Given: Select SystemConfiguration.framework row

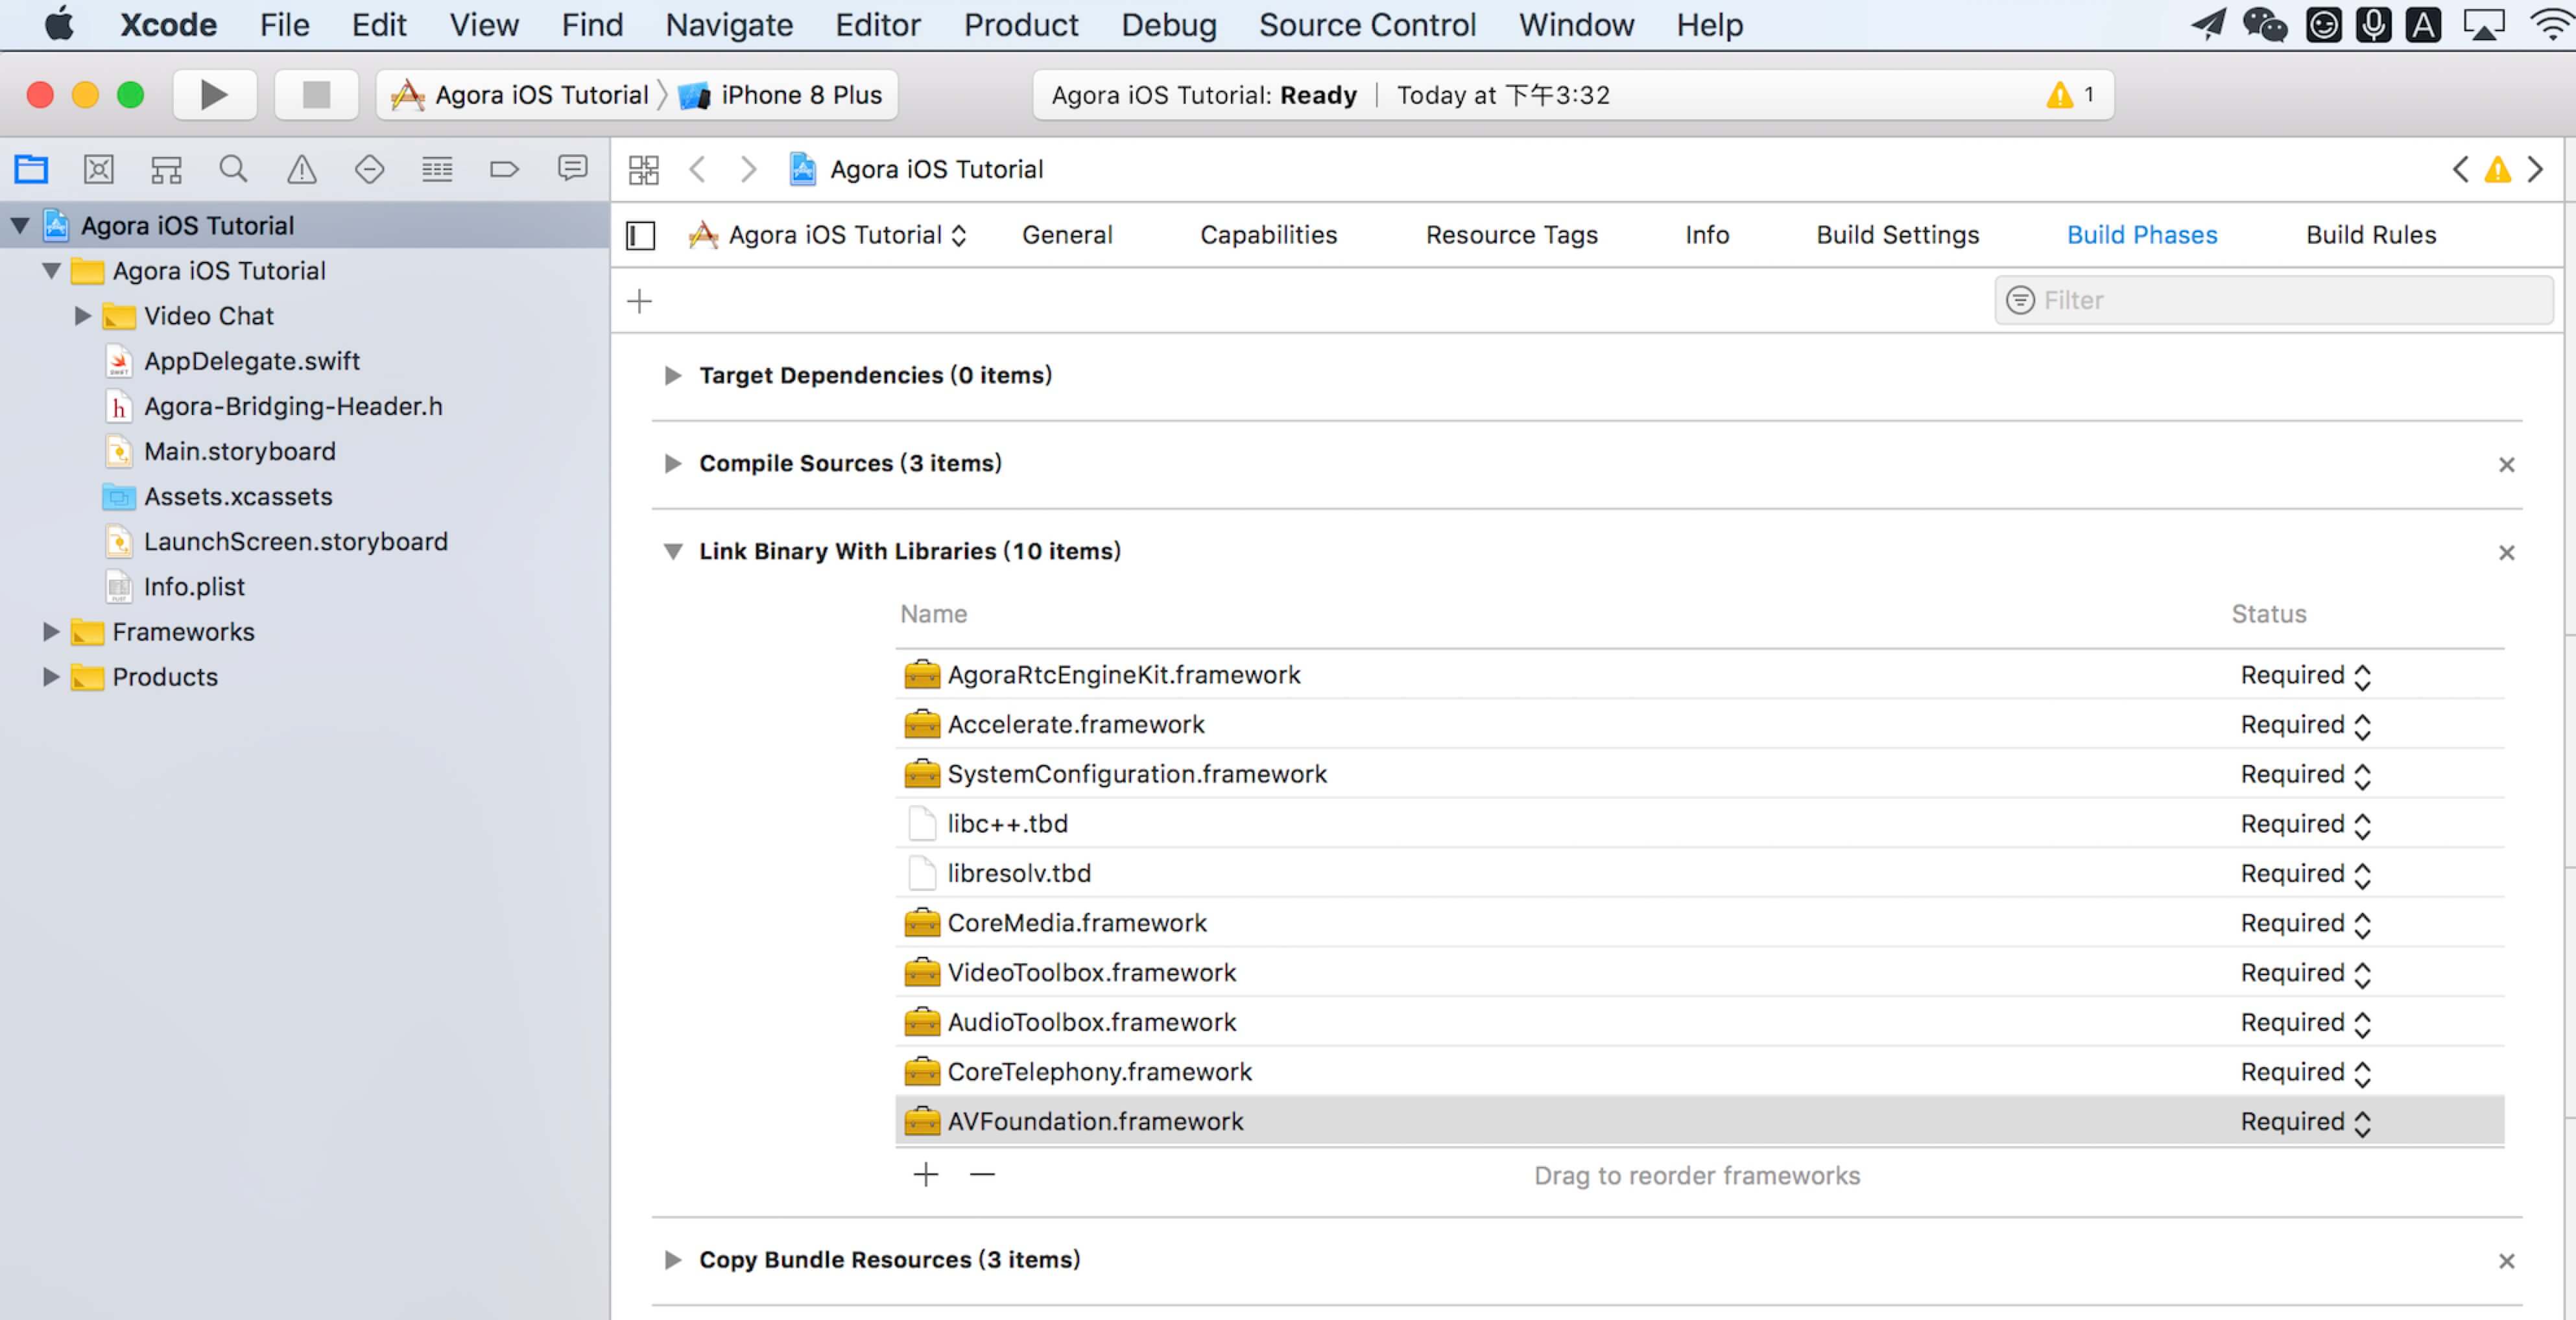Looking at the screenshot, I should 1699,775.
